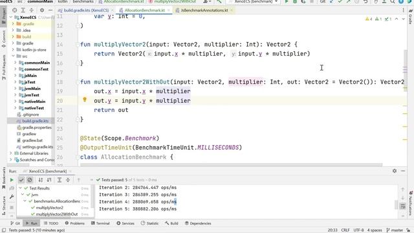The width and height of the screenshot is (414, 233).
Task: Click CRLF line separator in status bar
Action: pyautogui.click(x=345, y=230)
